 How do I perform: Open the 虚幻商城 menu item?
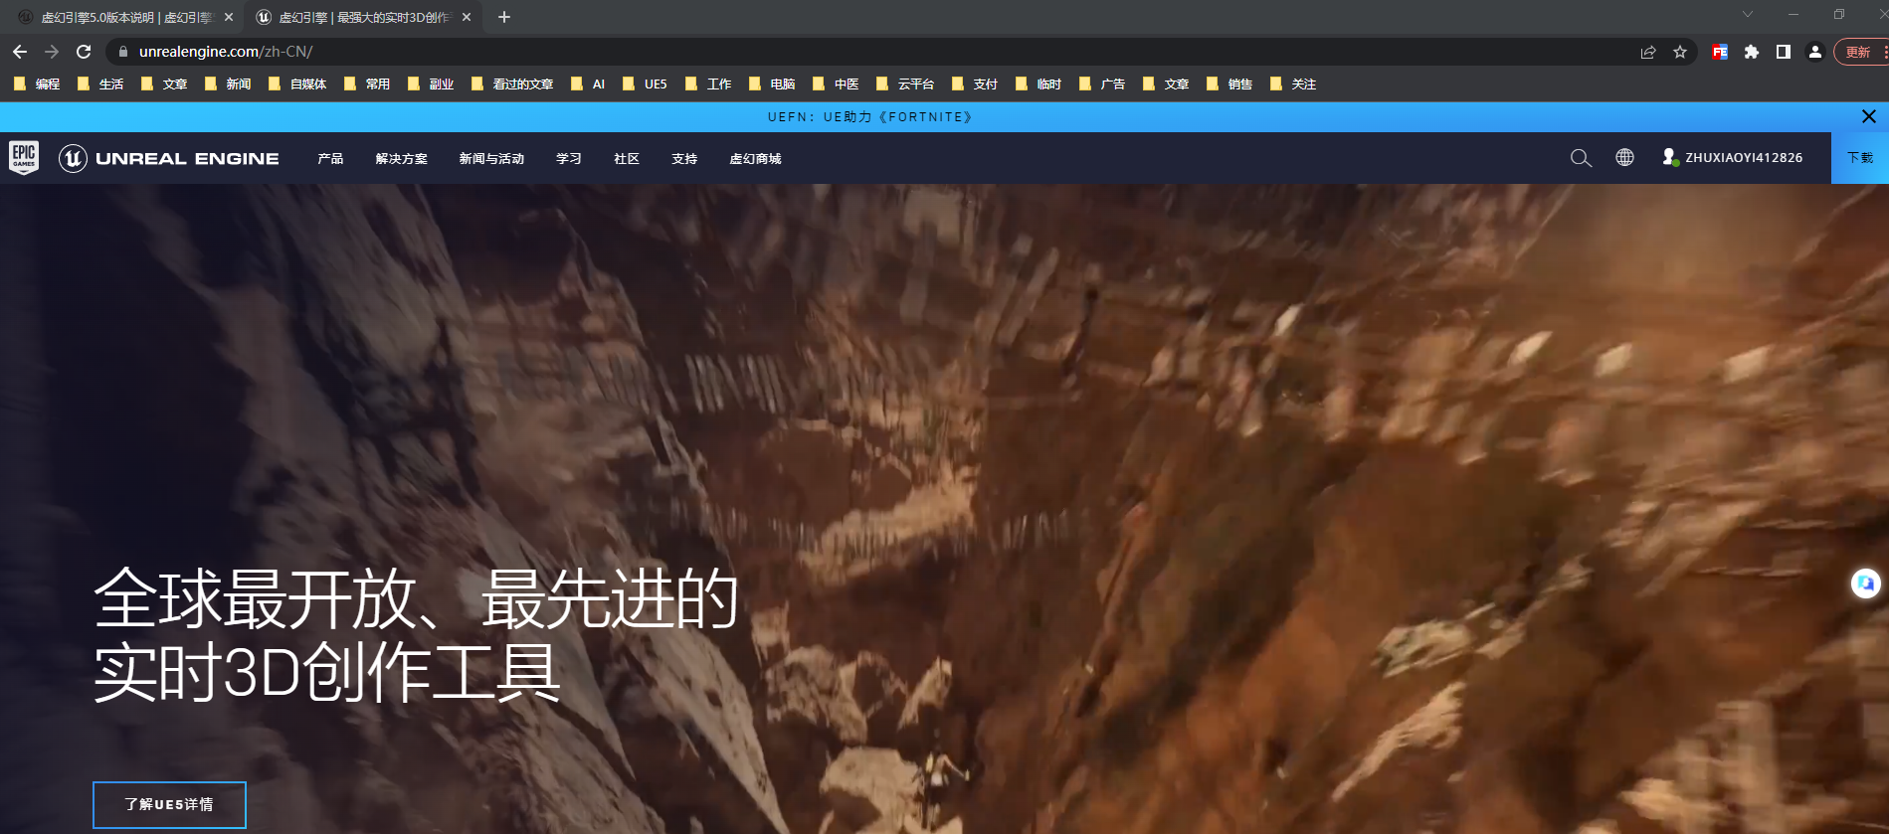tap(756, 158)
